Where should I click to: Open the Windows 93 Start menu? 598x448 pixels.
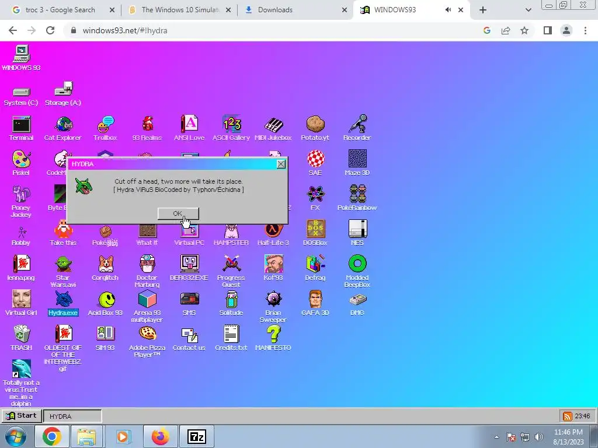21,415
